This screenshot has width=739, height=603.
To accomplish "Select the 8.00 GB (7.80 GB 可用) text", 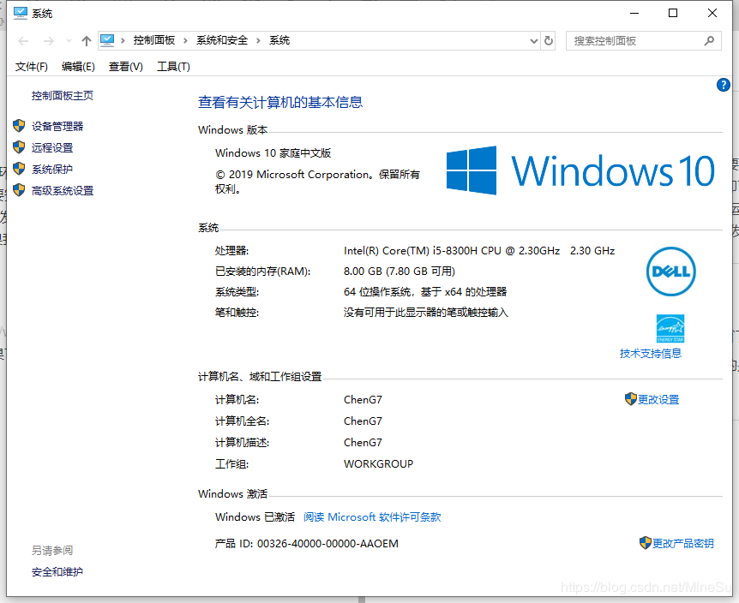I will (x=400, y=272).
